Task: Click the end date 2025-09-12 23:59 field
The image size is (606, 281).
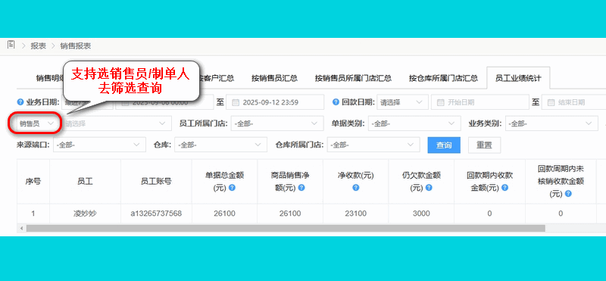Action: (x=275, y=102)
